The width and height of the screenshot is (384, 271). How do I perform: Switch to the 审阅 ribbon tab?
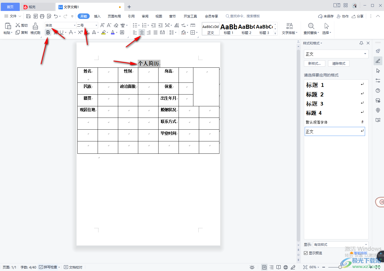click(145, 16)
